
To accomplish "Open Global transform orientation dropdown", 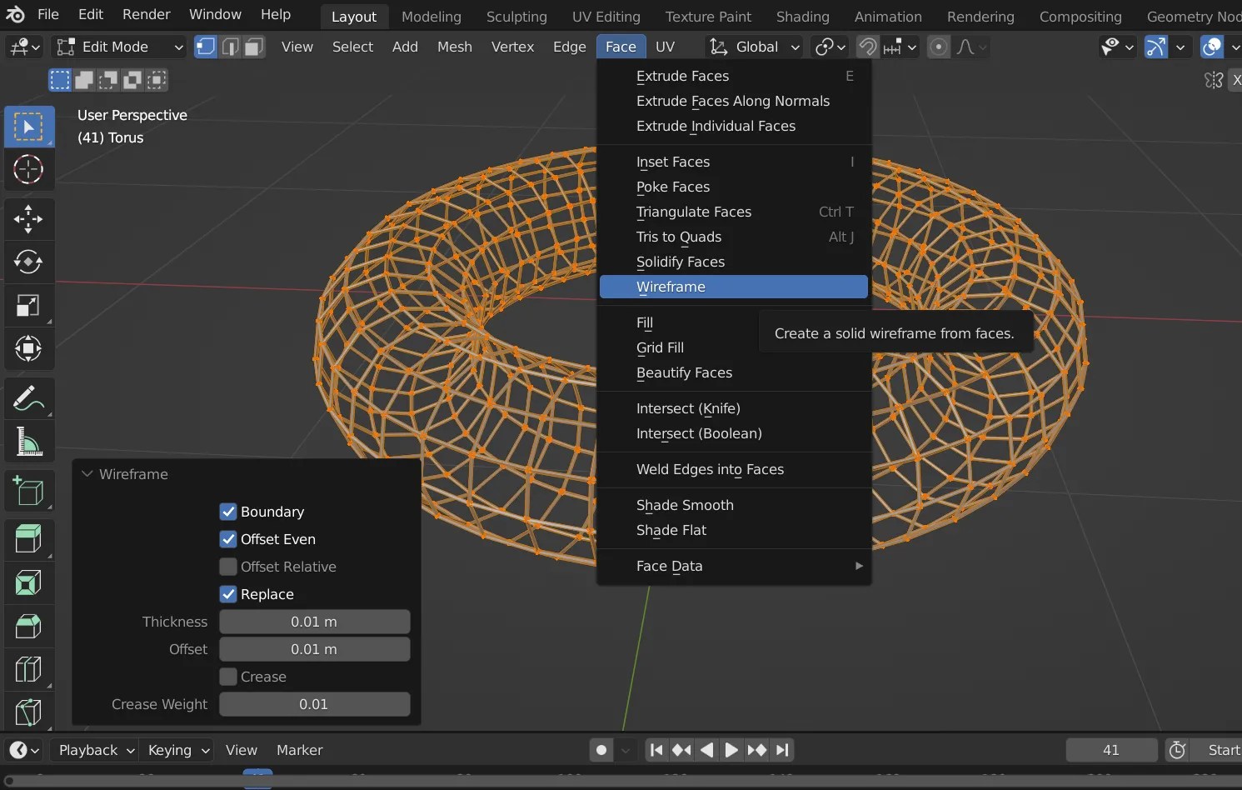I will click(x=755, y=47).
